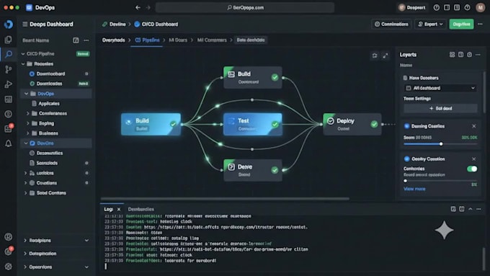Open the ellipsis menu beside Beant Name
The image size is (490, 276).
click(x=86, y=40)
